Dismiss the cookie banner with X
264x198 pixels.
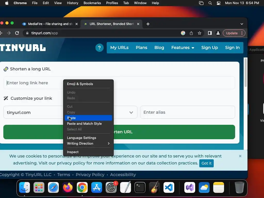[240, 156]
